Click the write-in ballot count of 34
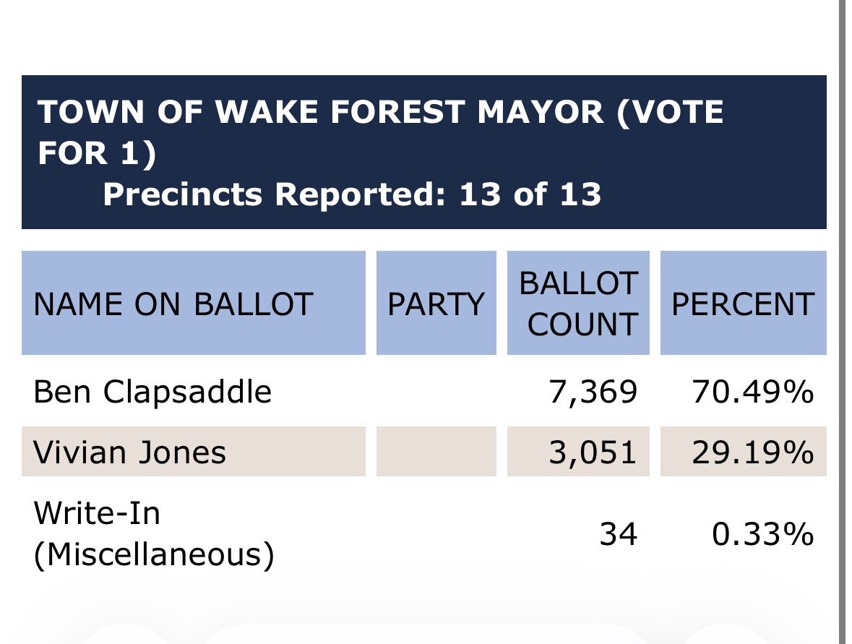 (x=619, y=535)
